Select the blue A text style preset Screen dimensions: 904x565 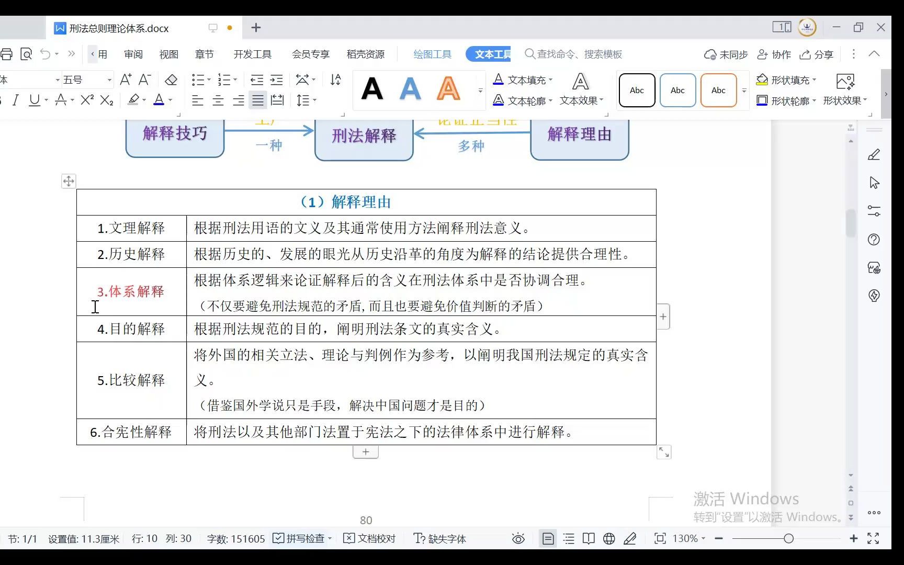pos(410,89)
